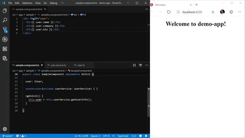Change language mode via TypeScript
Viewport: 245px width, 138px height.
(x=123, y=136)
